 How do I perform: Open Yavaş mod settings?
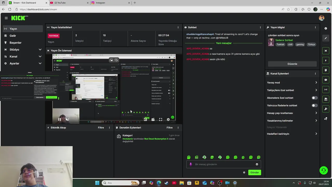coord(292,83)
